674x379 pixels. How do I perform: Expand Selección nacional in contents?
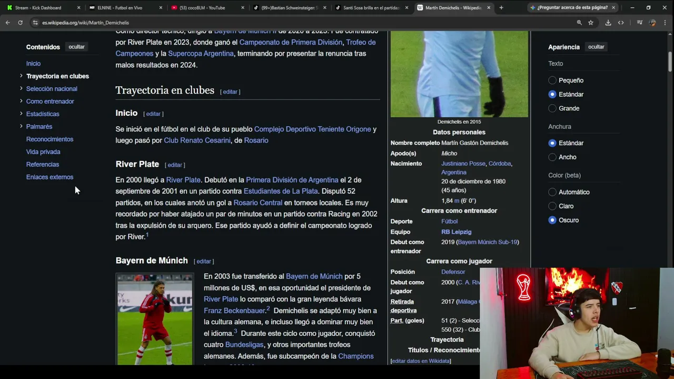coord(21,88)
